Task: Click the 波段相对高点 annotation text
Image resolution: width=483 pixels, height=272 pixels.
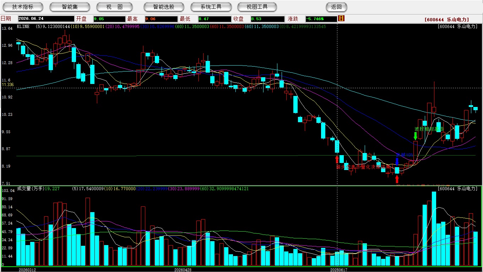Action: tap(429, 129)
